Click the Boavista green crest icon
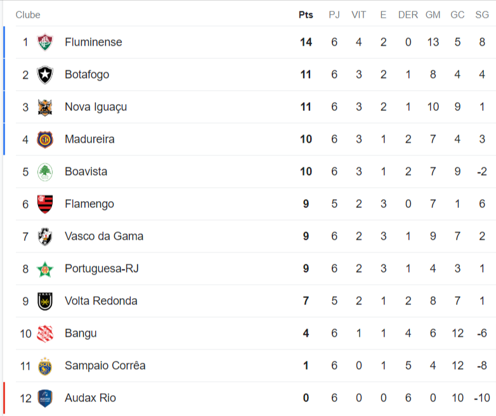 click(45, 172)
